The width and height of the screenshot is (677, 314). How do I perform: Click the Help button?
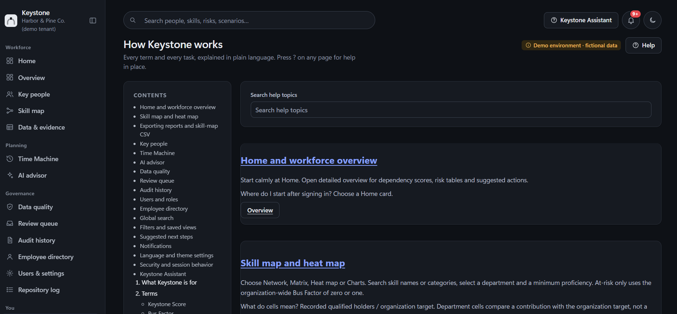(x=643, y=45)
